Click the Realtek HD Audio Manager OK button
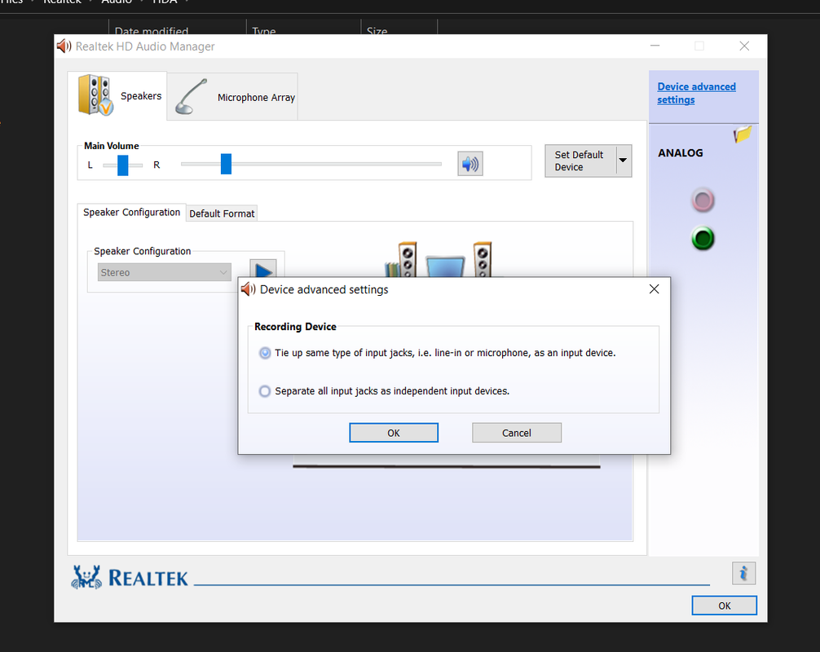 [x=725, y=606]
